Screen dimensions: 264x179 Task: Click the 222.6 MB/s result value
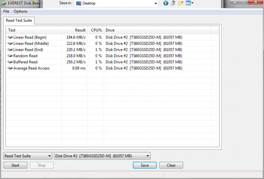coord(76,44)
